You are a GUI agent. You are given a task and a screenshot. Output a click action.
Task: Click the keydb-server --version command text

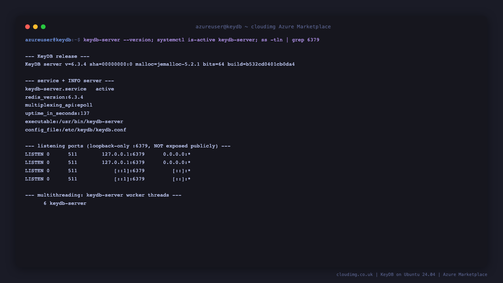pyautogui.click(x=201, y=40)
